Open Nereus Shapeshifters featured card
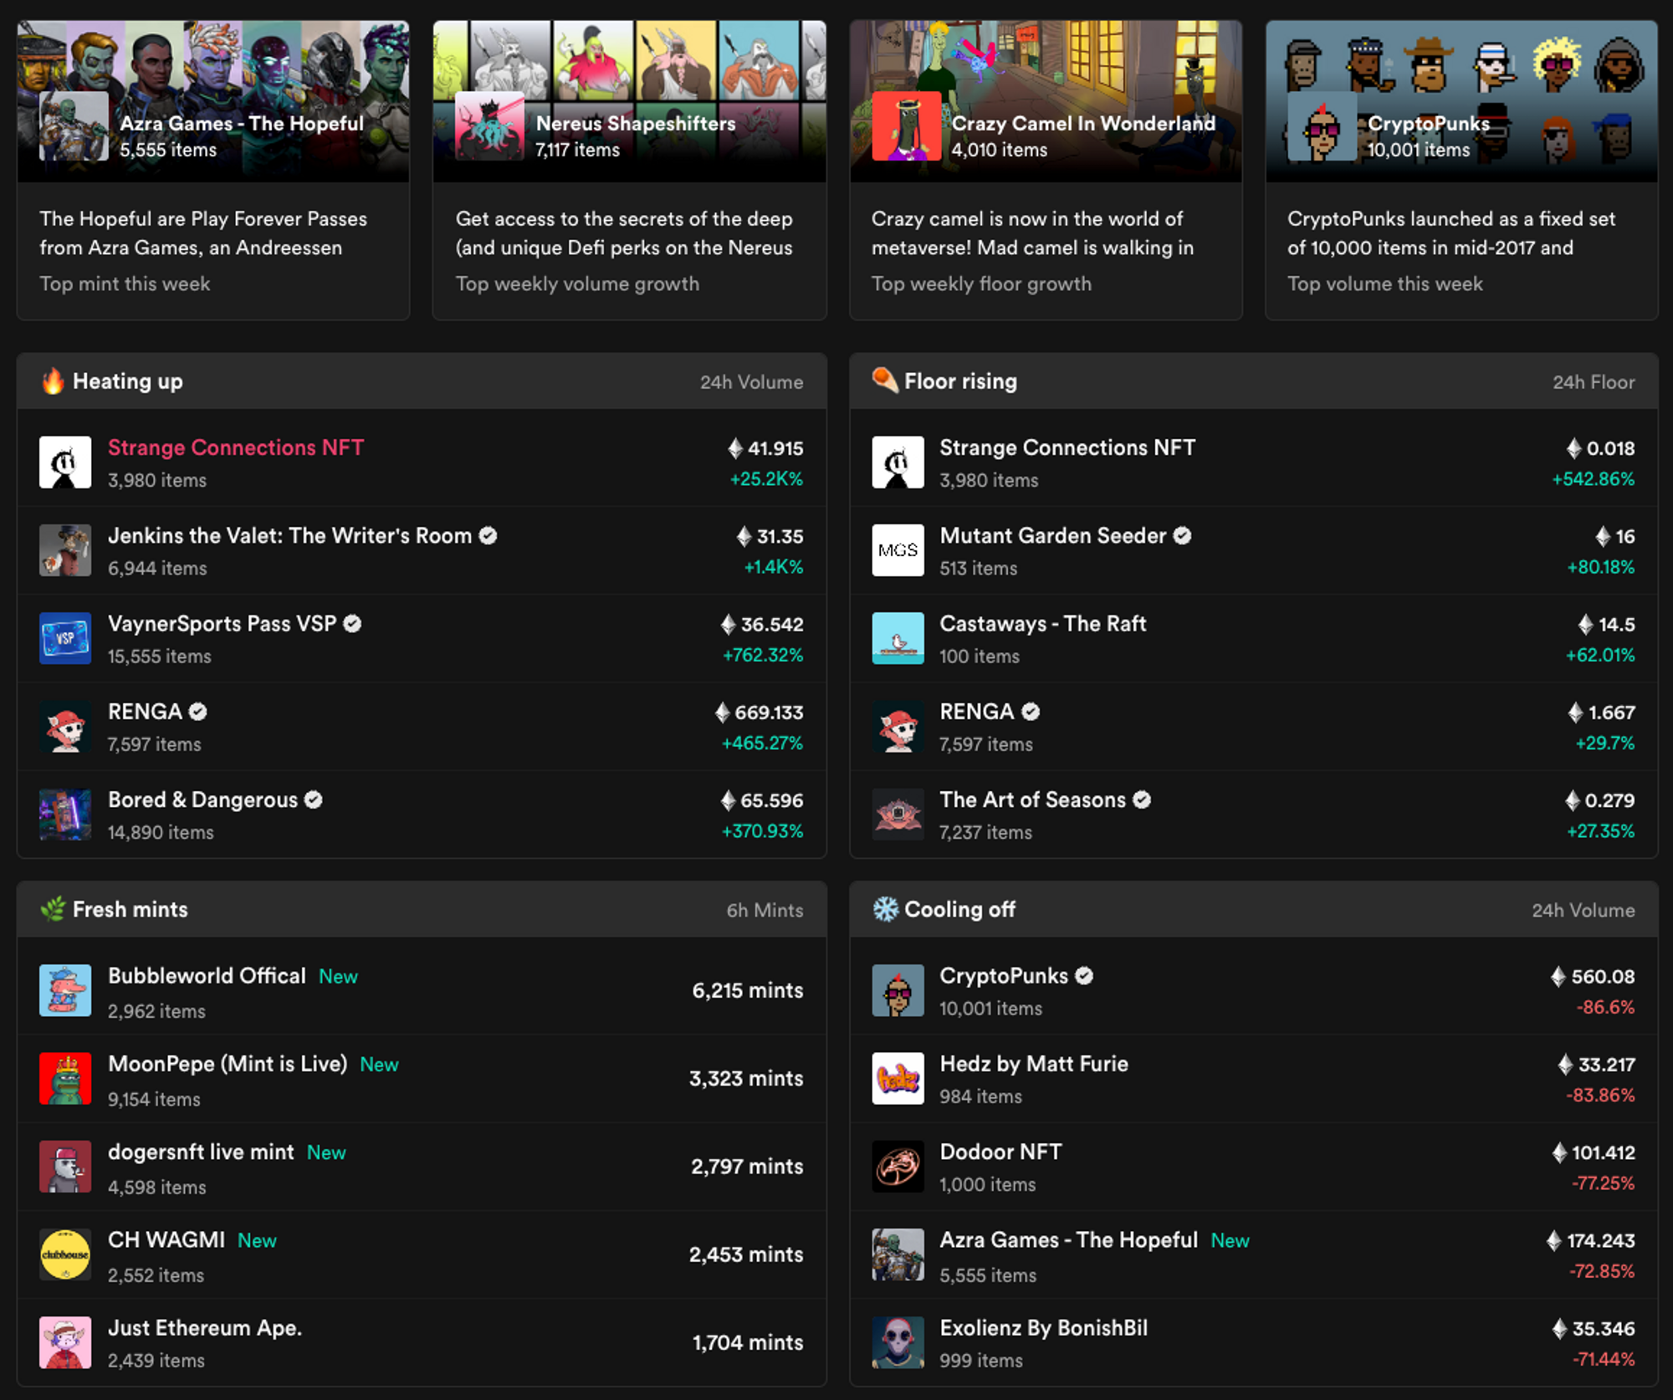The height and width of the screenshot is (1400, 1673). [x=629, y=170]
